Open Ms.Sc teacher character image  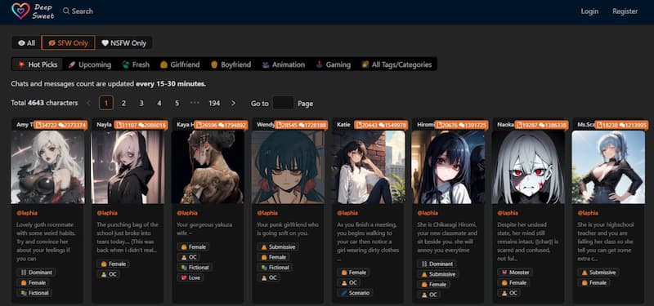pos(608,167)
